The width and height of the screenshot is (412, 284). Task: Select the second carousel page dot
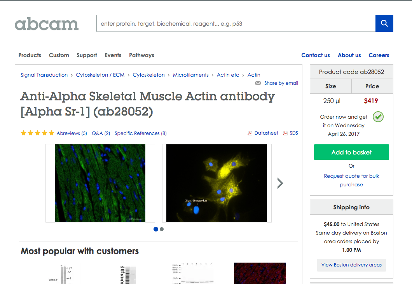(162, 229)
